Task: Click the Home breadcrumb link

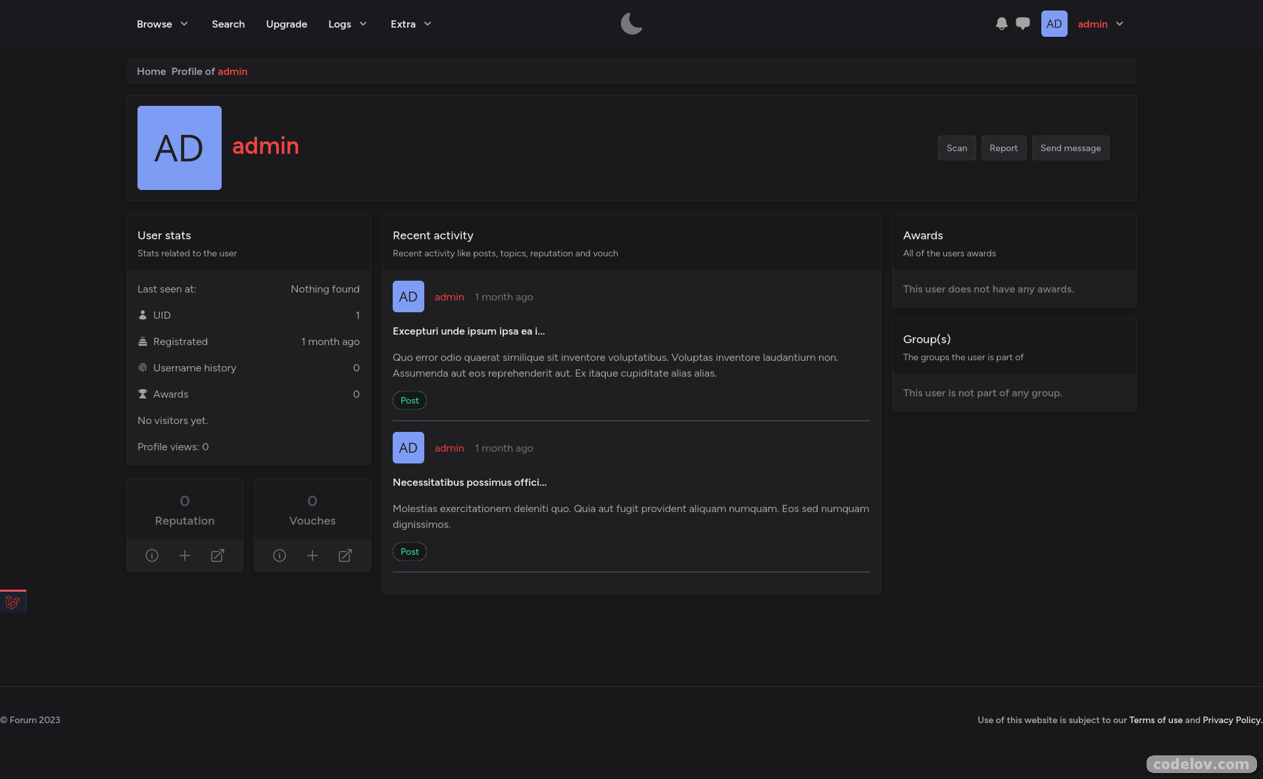Action: pos(151,71)
